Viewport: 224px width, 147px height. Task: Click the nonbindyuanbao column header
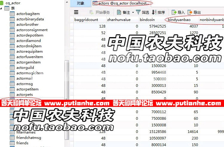[211, 19]
